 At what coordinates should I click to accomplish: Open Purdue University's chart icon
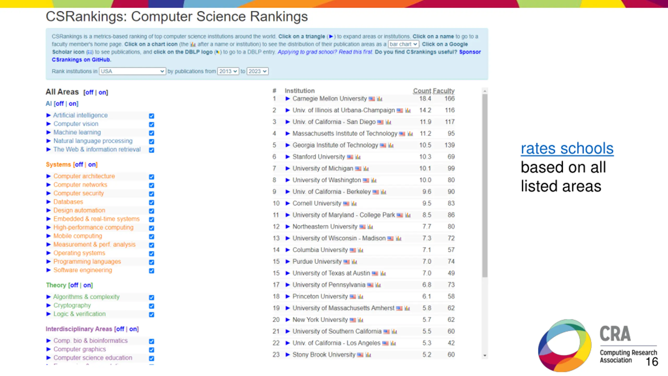(x=354, y=262)
